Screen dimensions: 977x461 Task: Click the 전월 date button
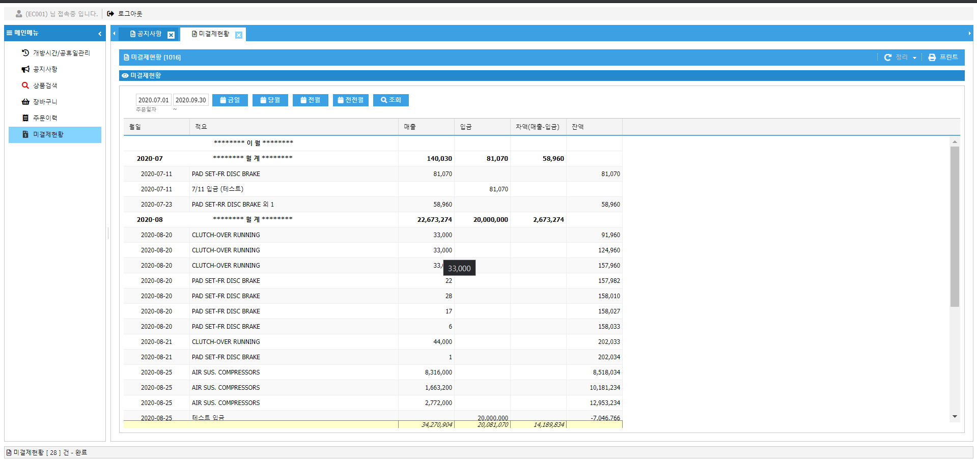(311, 100)
